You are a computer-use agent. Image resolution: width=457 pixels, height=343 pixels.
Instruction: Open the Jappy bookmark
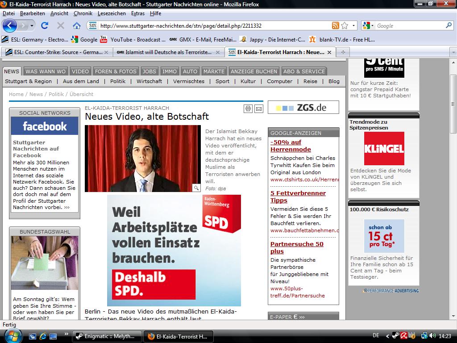[273, 39]
